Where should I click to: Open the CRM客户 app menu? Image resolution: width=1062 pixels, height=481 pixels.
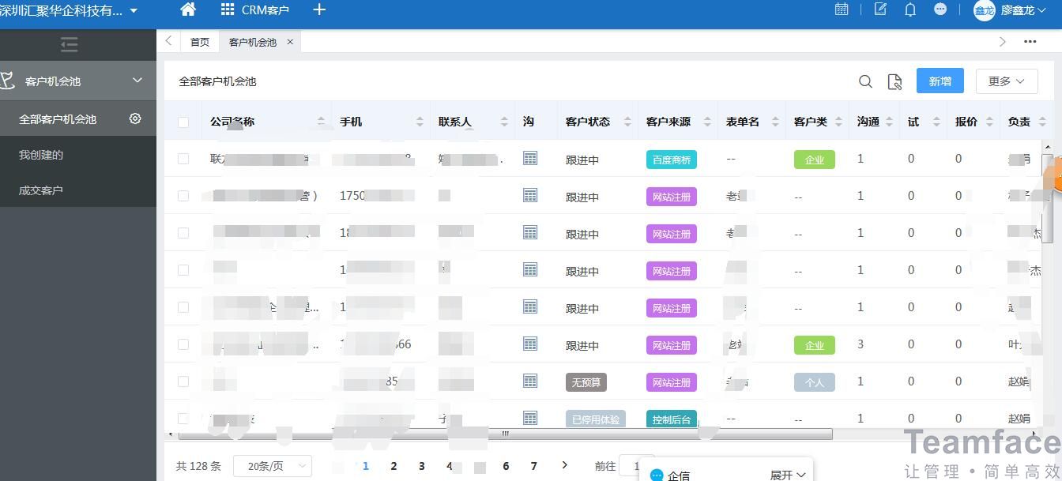click(x=254, y=10)
